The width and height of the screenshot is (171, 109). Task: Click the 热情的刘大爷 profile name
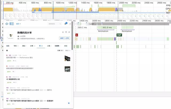click(24, 33)
